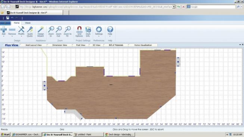Click the application menu button left of Home
The height and width of the screenshot is (137, 244).
(x=6, y=23)
